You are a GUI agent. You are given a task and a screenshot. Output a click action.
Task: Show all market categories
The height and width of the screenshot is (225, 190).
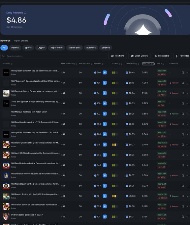tap(4, 48)
